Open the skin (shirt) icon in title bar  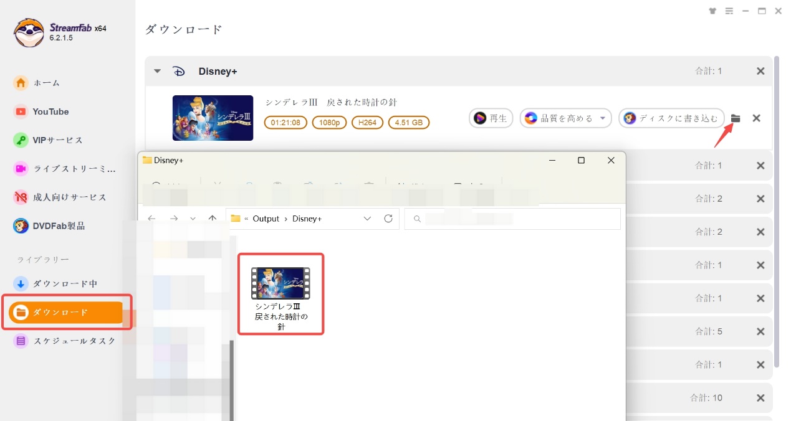713,11
